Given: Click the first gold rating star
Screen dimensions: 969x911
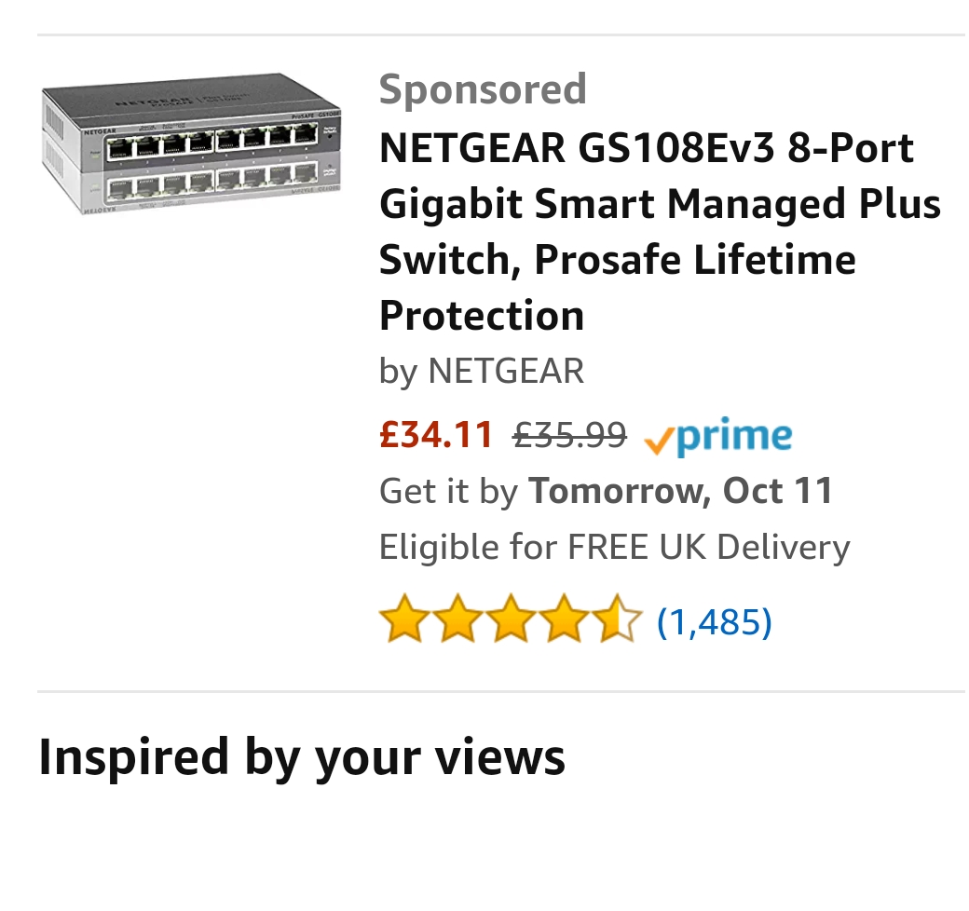Looking at the screenshot, I should 403,621.
